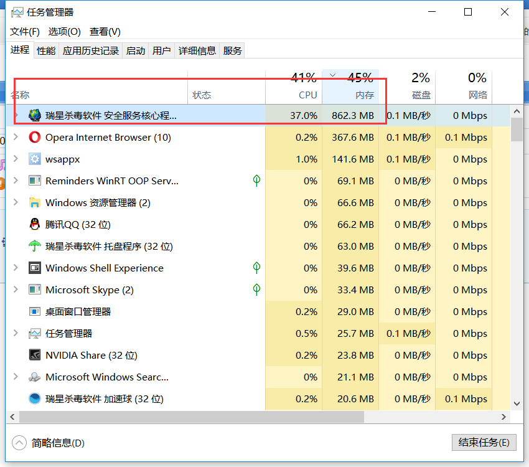Image resolution: width=529 pixels, height=467 pixels.
Task: Click the green leaf status on Shell Experience row
Action: click(x=257, y=268)
